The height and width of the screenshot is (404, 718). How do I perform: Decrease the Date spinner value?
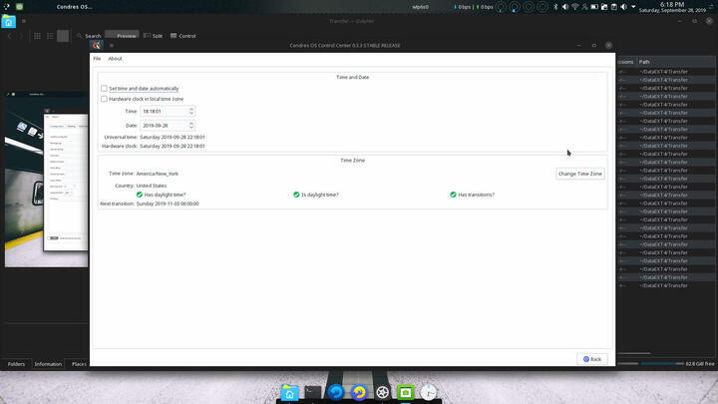(x=191, y=128)
